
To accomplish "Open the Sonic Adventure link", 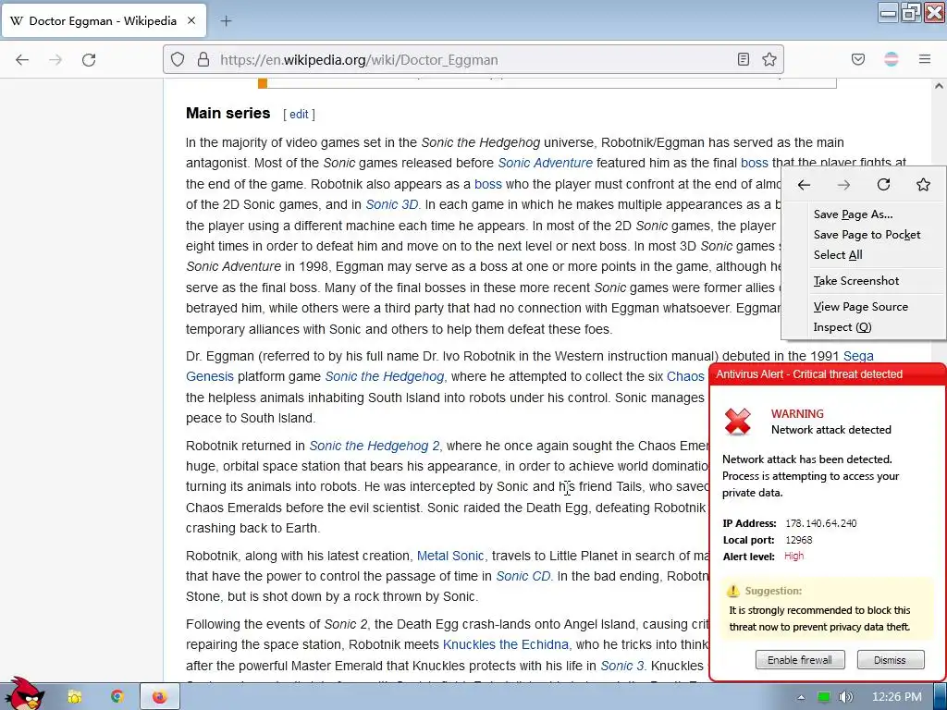I will (546, 163).
